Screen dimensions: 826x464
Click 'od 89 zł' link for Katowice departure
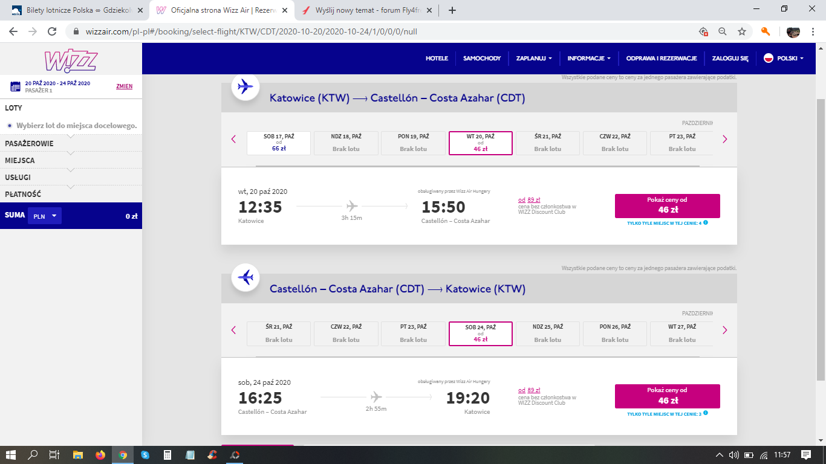[529, 200]
